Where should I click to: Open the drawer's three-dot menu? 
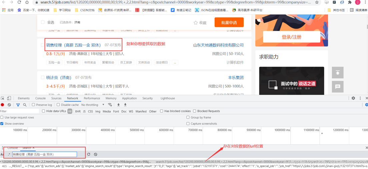pyautogui.click(x=2, y=148)
